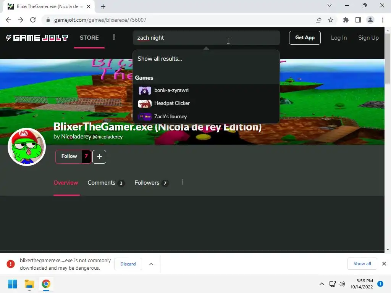Open the STORE nav item
The height and width of the screenshot is (293, 391).
[89, 38]
